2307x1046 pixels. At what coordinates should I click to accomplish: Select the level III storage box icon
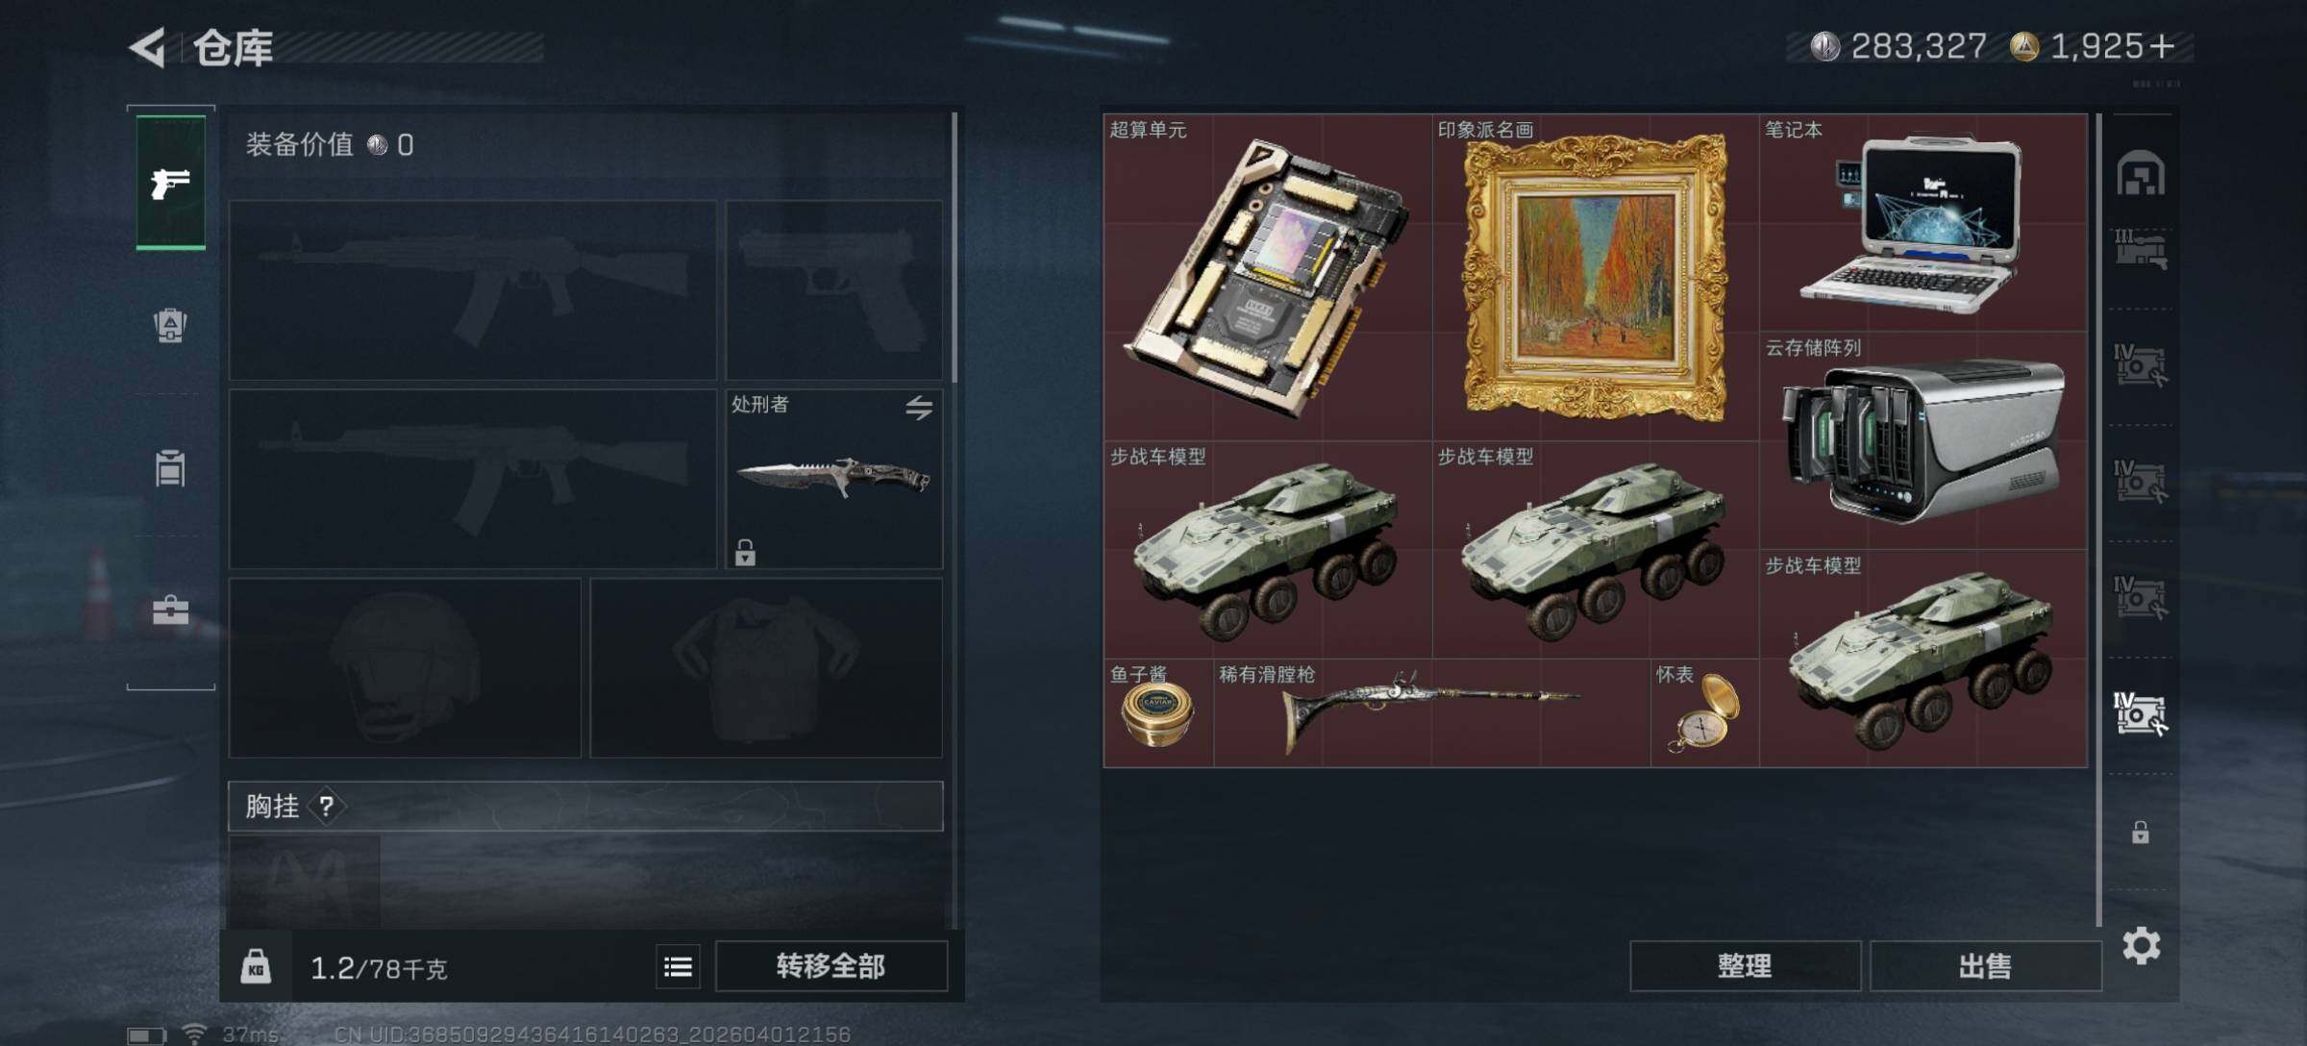tap(2141, 249)
